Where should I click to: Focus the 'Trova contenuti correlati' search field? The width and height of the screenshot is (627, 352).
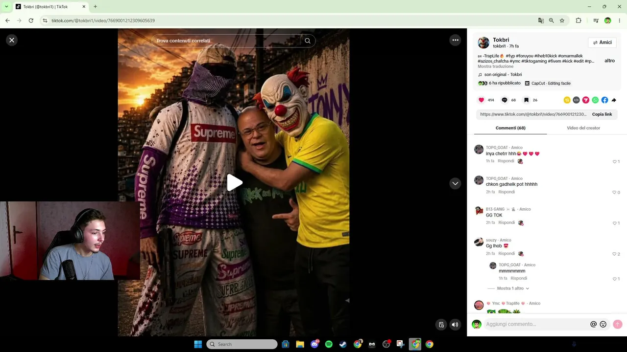click(x=226, y=41)
